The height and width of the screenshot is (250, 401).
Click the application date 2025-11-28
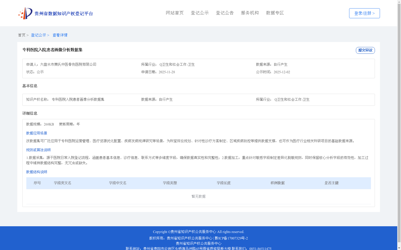click(167, 72)
